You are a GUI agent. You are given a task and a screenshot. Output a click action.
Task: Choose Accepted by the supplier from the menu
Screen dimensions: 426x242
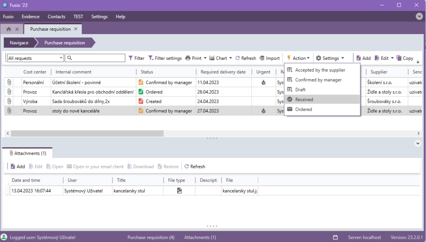point(319,70)
